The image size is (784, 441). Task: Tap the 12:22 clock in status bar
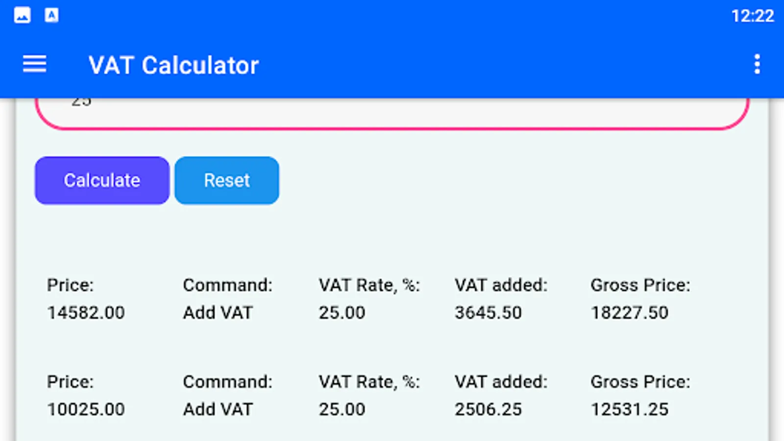click(x=752, y=16)
